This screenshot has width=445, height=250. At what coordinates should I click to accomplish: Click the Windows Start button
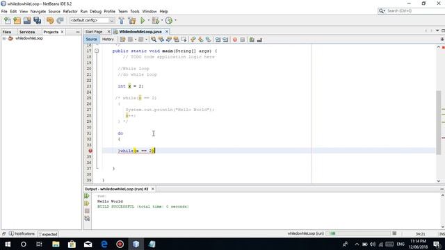point(8,244)
